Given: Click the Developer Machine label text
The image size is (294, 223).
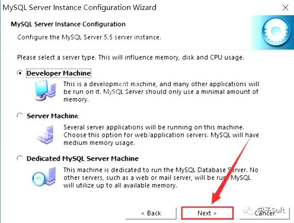Looking at the screenshot, I should 59,73.
